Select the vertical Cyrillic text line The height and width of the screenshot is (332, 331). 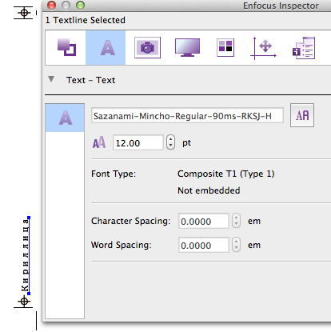pyautogui.click(x=25, y=255)
